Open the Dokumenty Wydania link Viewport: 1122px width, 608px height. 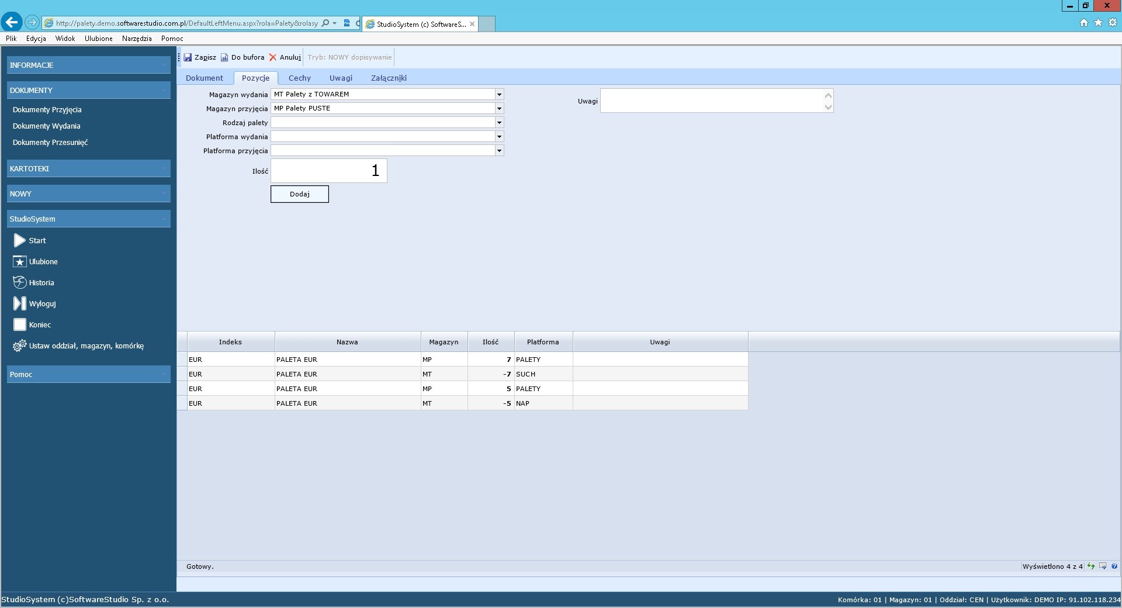pyautogui.click(x=47, y=126)
